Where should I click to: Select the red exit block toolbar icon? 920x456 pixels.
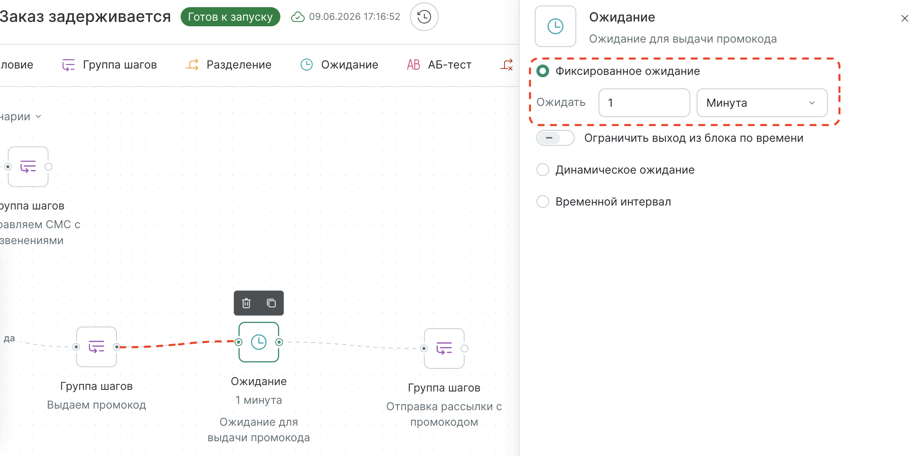pos(506,65)
